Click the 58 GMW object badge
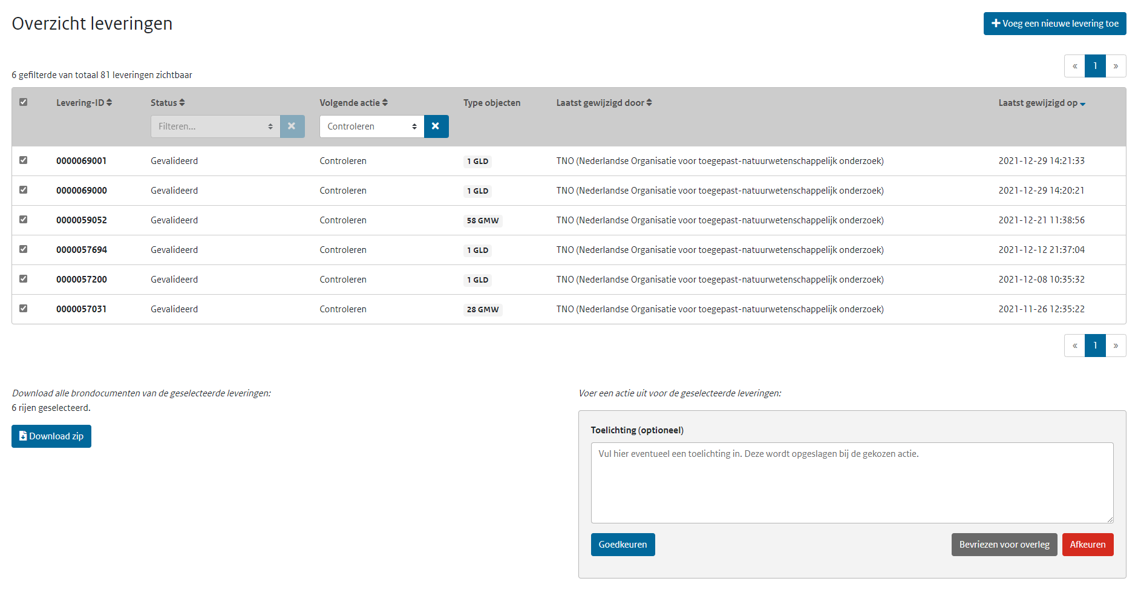Viewport: 1141px width, 590px height. pos(482,221)
